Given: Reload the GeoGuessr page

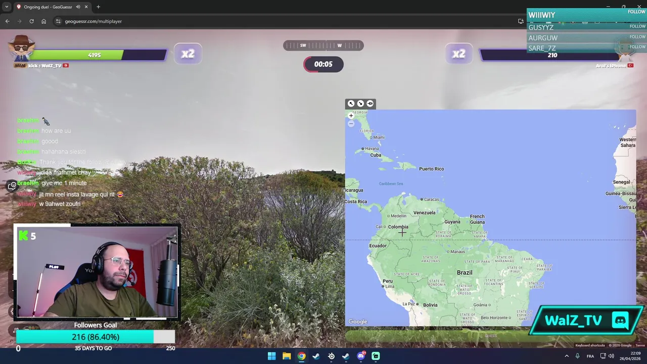Looking at the screenshot, I should click(31, 21).
